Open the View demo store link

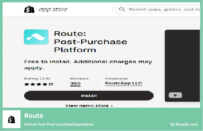89,106
